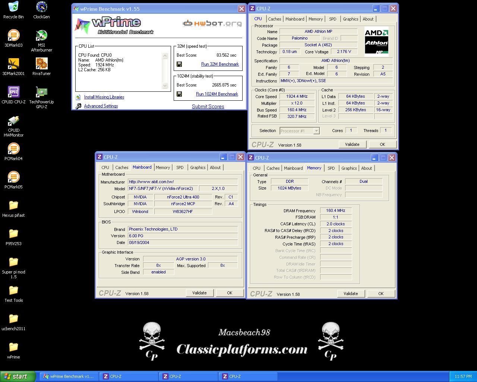Switch to CPU tab in Mainboard CPU-Z window
The image size is (477, 382).
click(105, 167)
